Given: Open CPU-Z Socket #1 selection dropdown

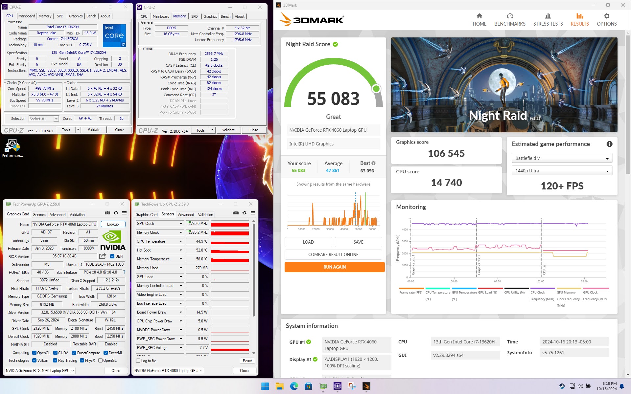Looking at the screenshot, I should tap(44, 119).
